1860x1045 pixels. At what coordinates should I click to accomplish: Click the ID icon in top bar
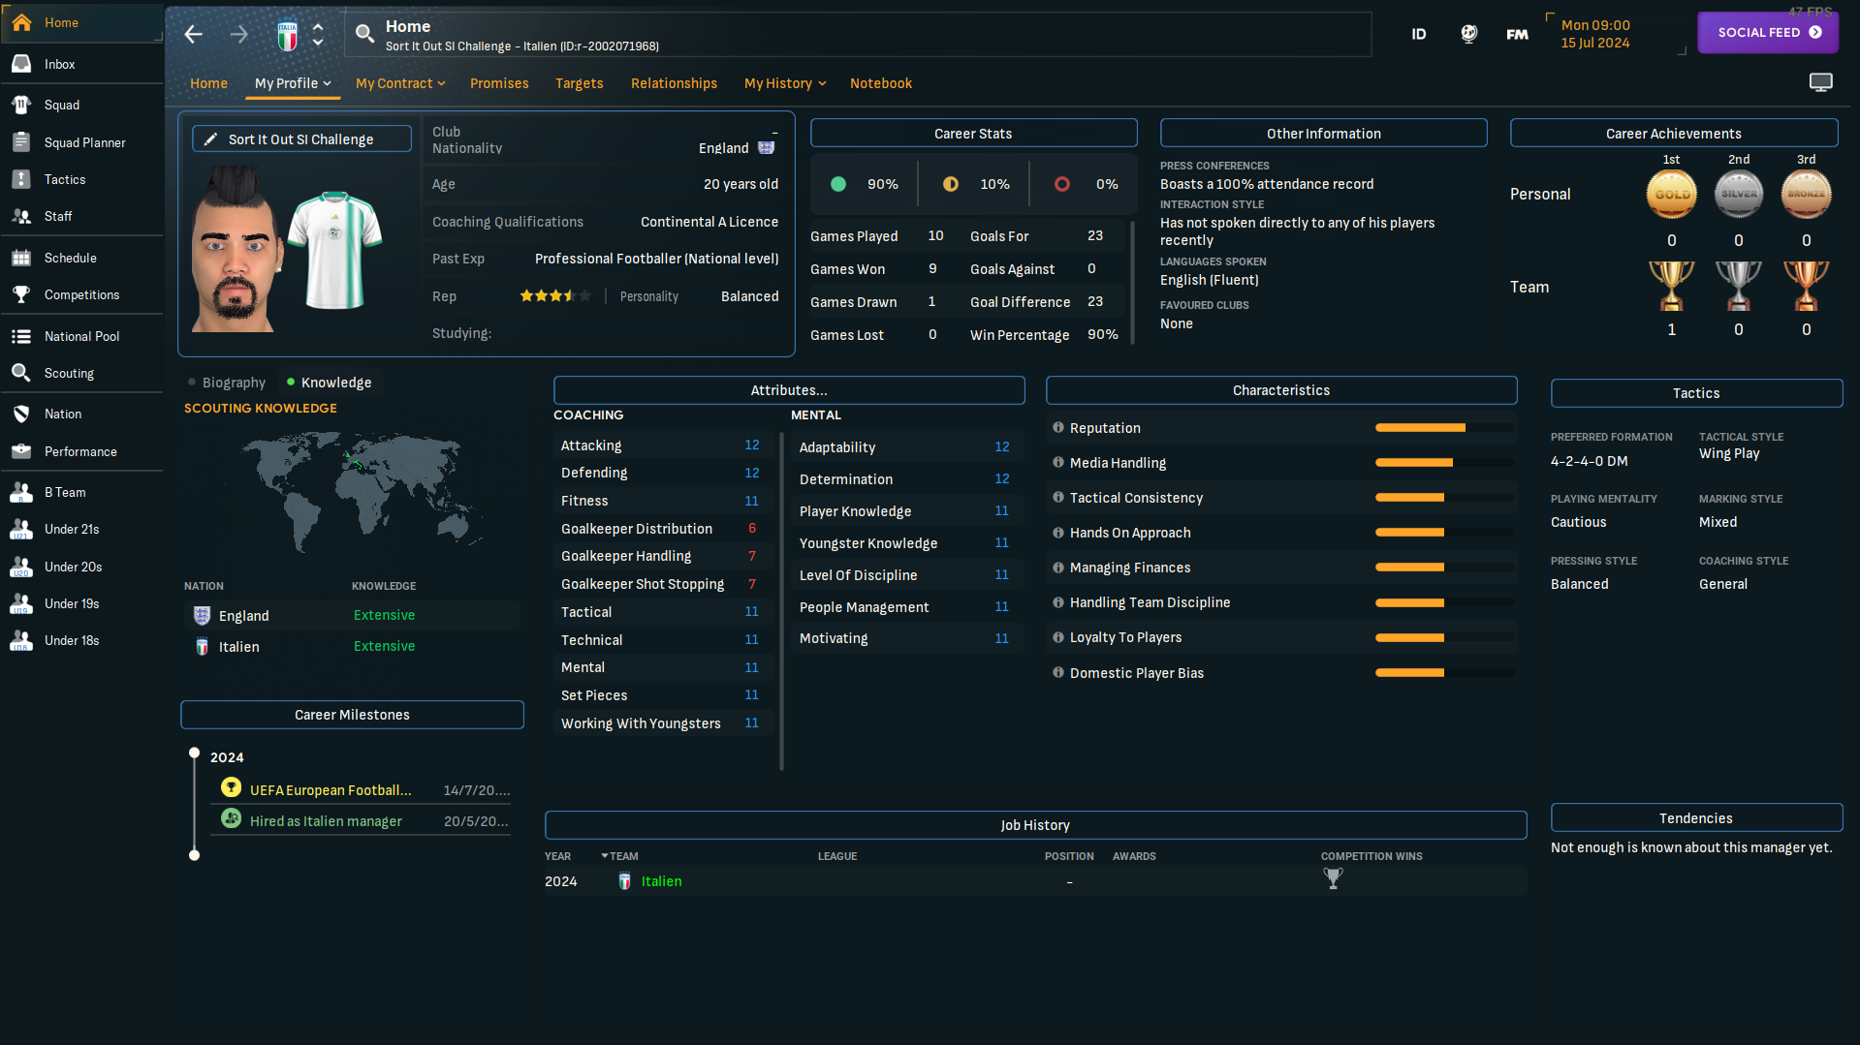(x=1419, y=34)
